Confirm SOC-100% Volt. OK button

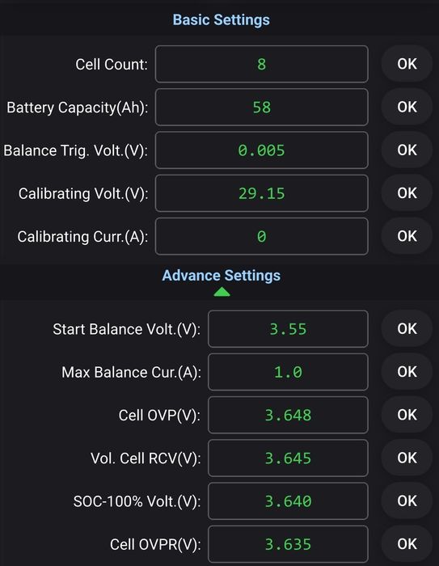[407, 501]
